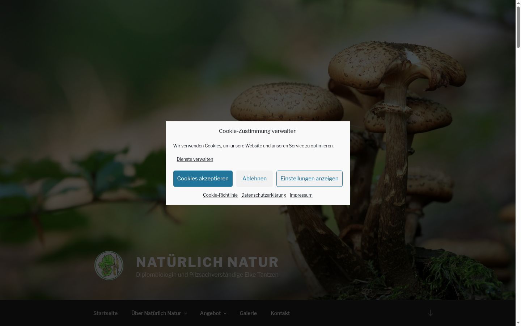Open the Über Natürlich Natur menu item

tap(156, 313)
